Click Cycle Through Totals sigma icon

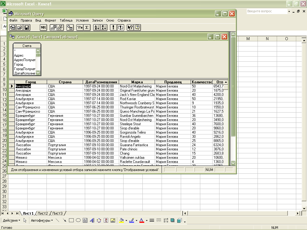(x=87, y=28)
